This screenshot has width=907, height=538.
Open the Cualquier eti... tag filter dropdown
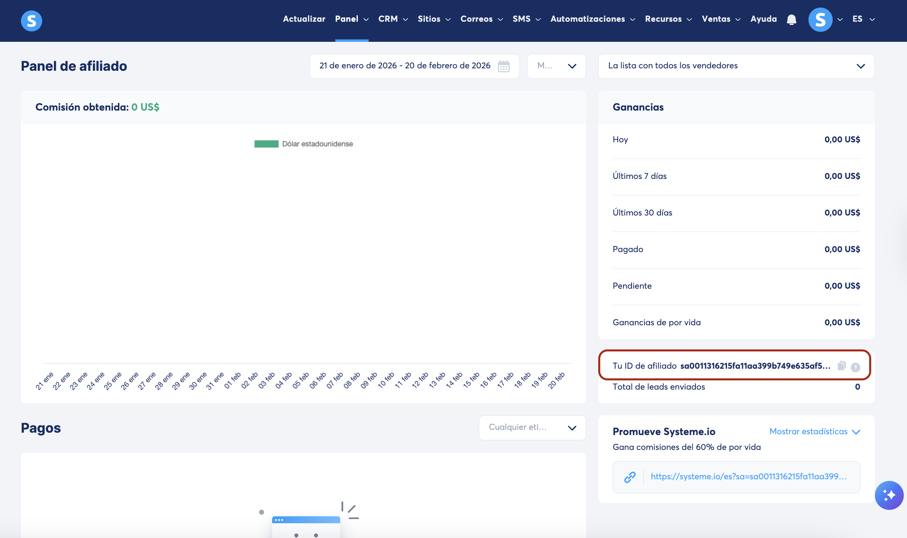[532, 427]
